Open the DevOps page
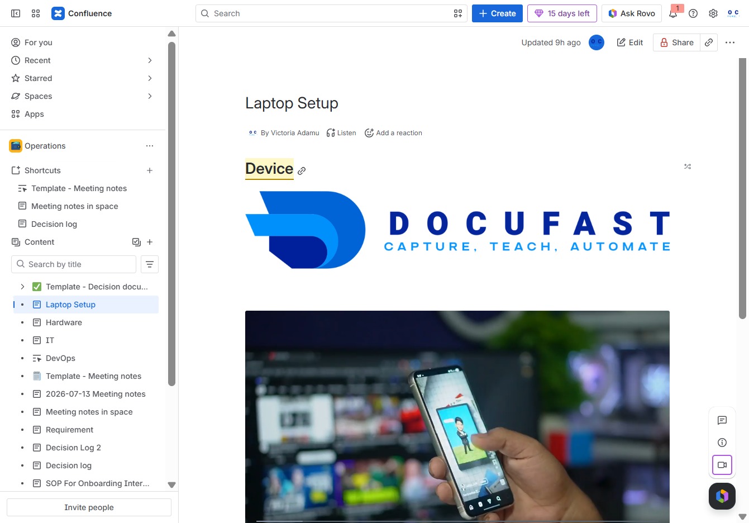The image size is (749, 523). [x=60, y=358]
